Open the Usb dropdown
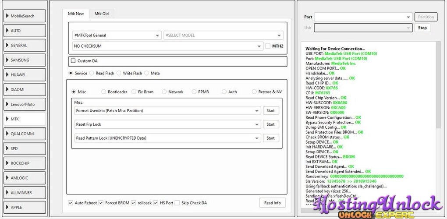447x219 pixels. [363, 28]
